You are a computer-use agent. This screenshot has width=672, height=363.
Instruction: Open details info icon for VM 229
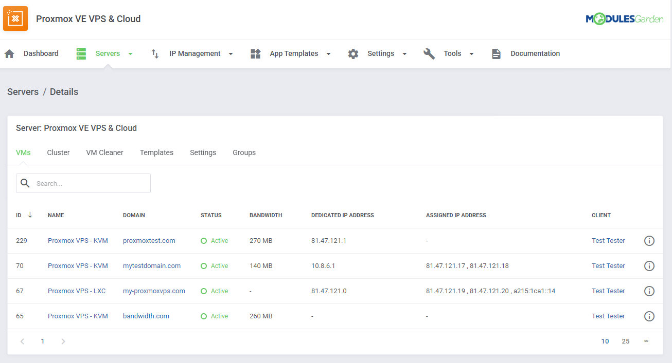point(649,240)
